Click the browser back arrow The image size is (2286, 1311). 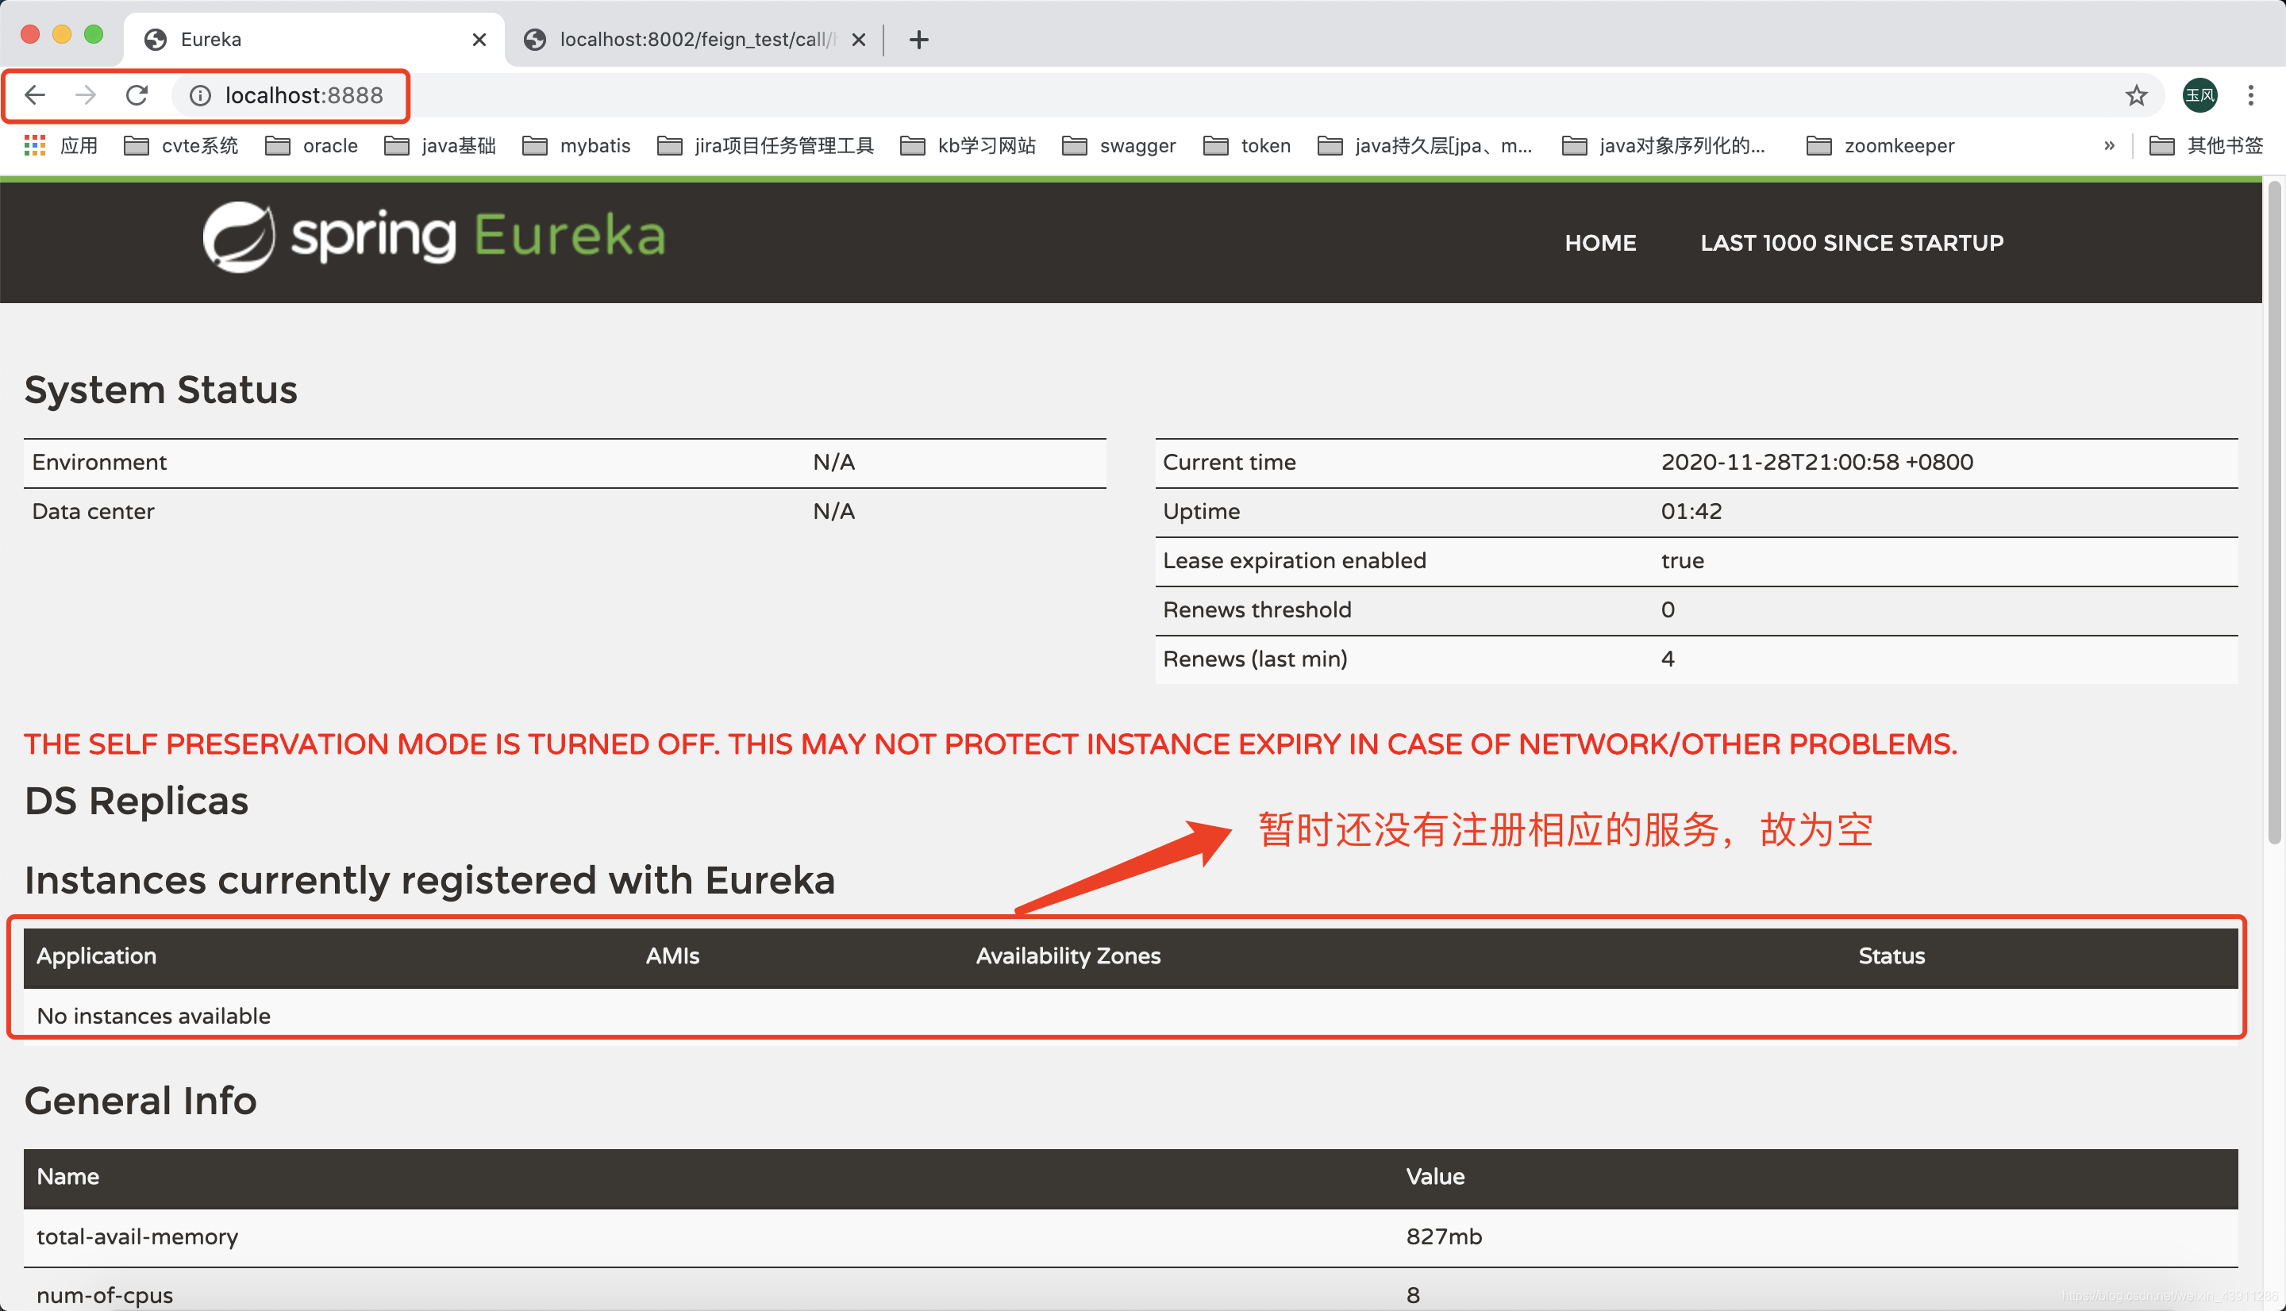[x=35, y=94]
